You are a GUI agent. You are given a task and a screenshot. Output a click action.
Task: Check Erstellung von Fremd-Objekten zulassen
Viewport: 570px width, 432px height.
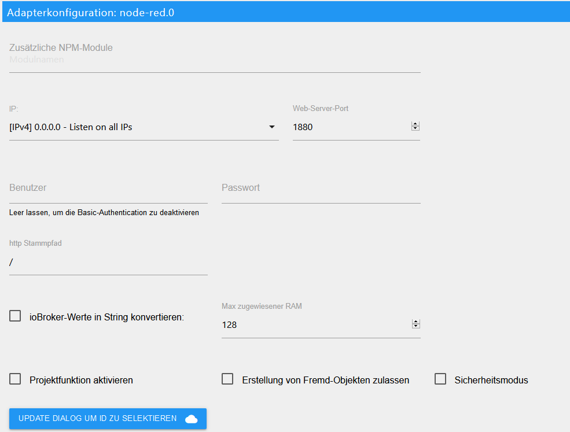pos(227,379)
